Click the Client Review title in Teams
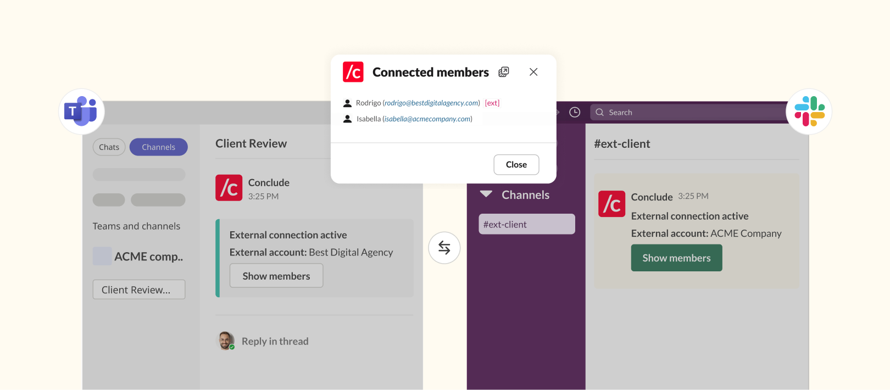This screenshot has height=390, width=890. click(x=251, y=143)
